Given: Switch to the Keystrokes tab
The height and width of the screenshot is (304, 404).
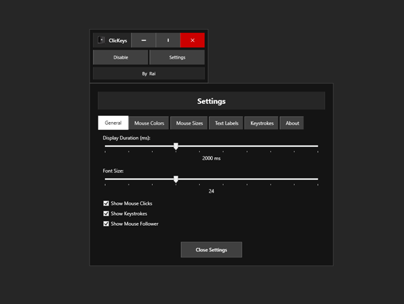Looking at the screenshot, I should pos(262,123).
